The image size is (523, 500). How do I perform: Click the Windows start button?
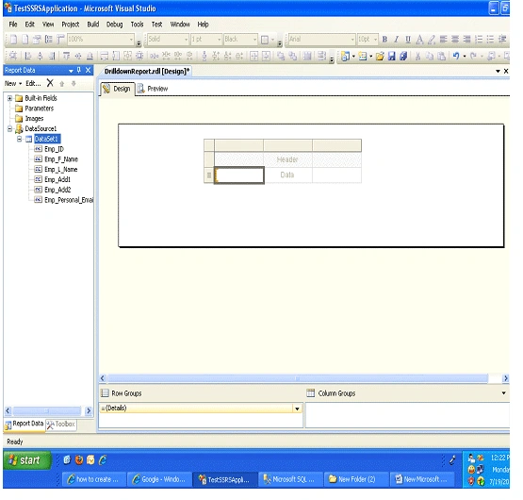27,460
